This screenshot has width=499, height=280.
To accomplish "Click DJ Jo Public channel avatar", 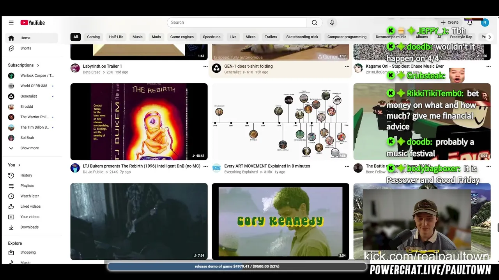I will tap(75, 168).
